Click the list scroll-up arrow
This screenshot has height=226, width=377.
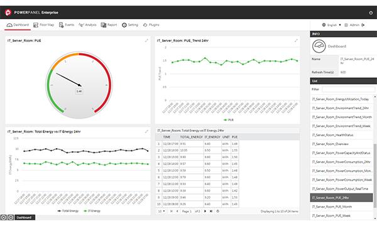[374, 97]
